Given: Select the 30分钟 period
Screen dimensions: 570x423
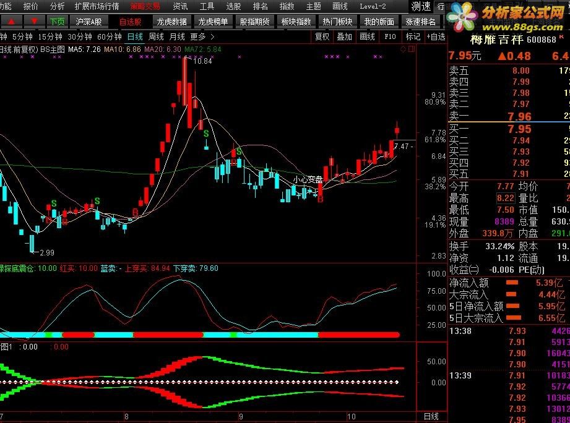Looking at the screenshot, I should [x=80, y=36].
